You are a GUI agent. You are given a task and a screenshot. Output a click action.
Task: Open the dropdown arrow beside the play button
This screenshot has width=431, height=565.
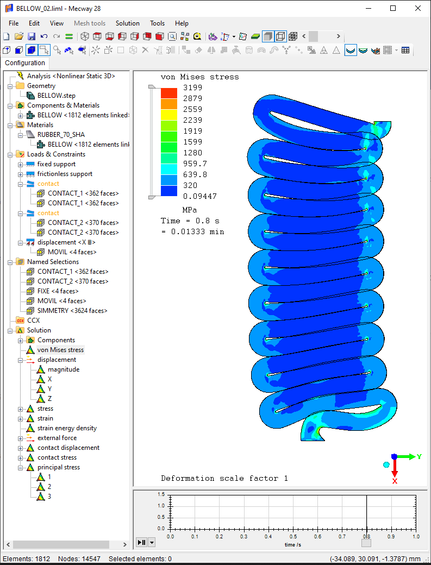(x=152, y=542)
